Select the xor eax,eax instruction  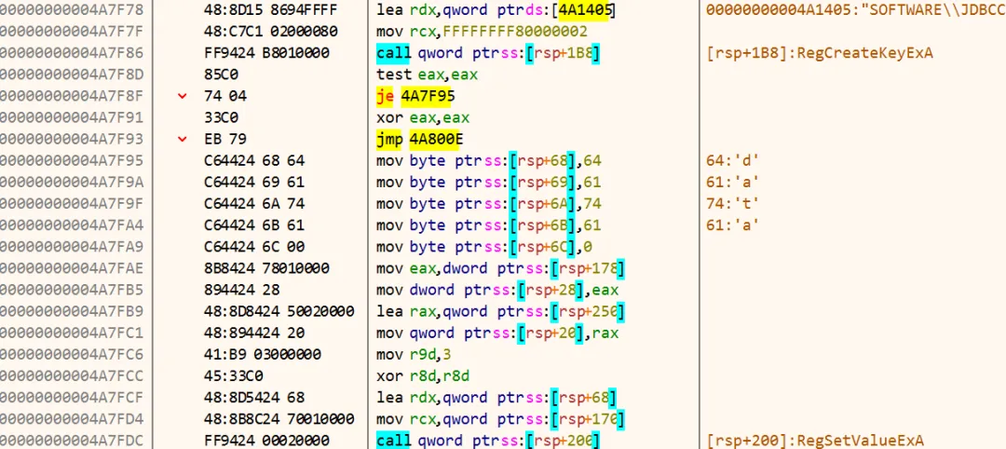tap(423, 118)
